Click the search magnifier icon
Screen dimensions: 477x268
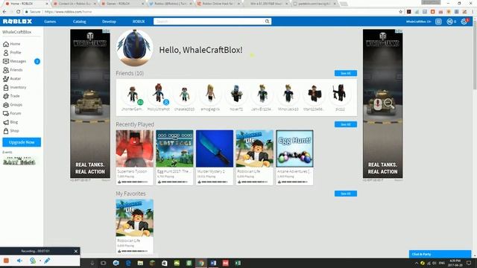267,22
